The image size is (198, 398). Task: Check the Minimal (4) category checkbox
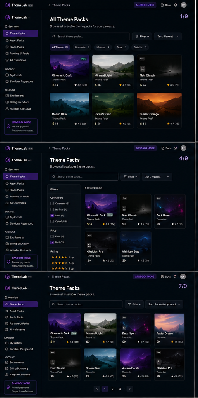(52, 209)
